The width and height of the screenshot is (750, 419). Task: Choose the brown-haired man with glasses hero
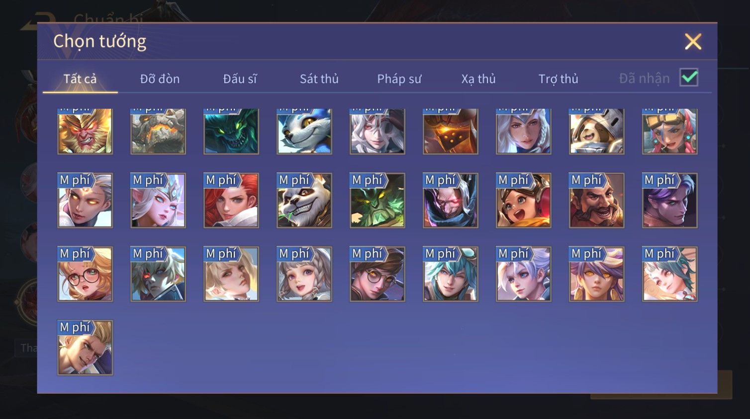coord(377,274)
